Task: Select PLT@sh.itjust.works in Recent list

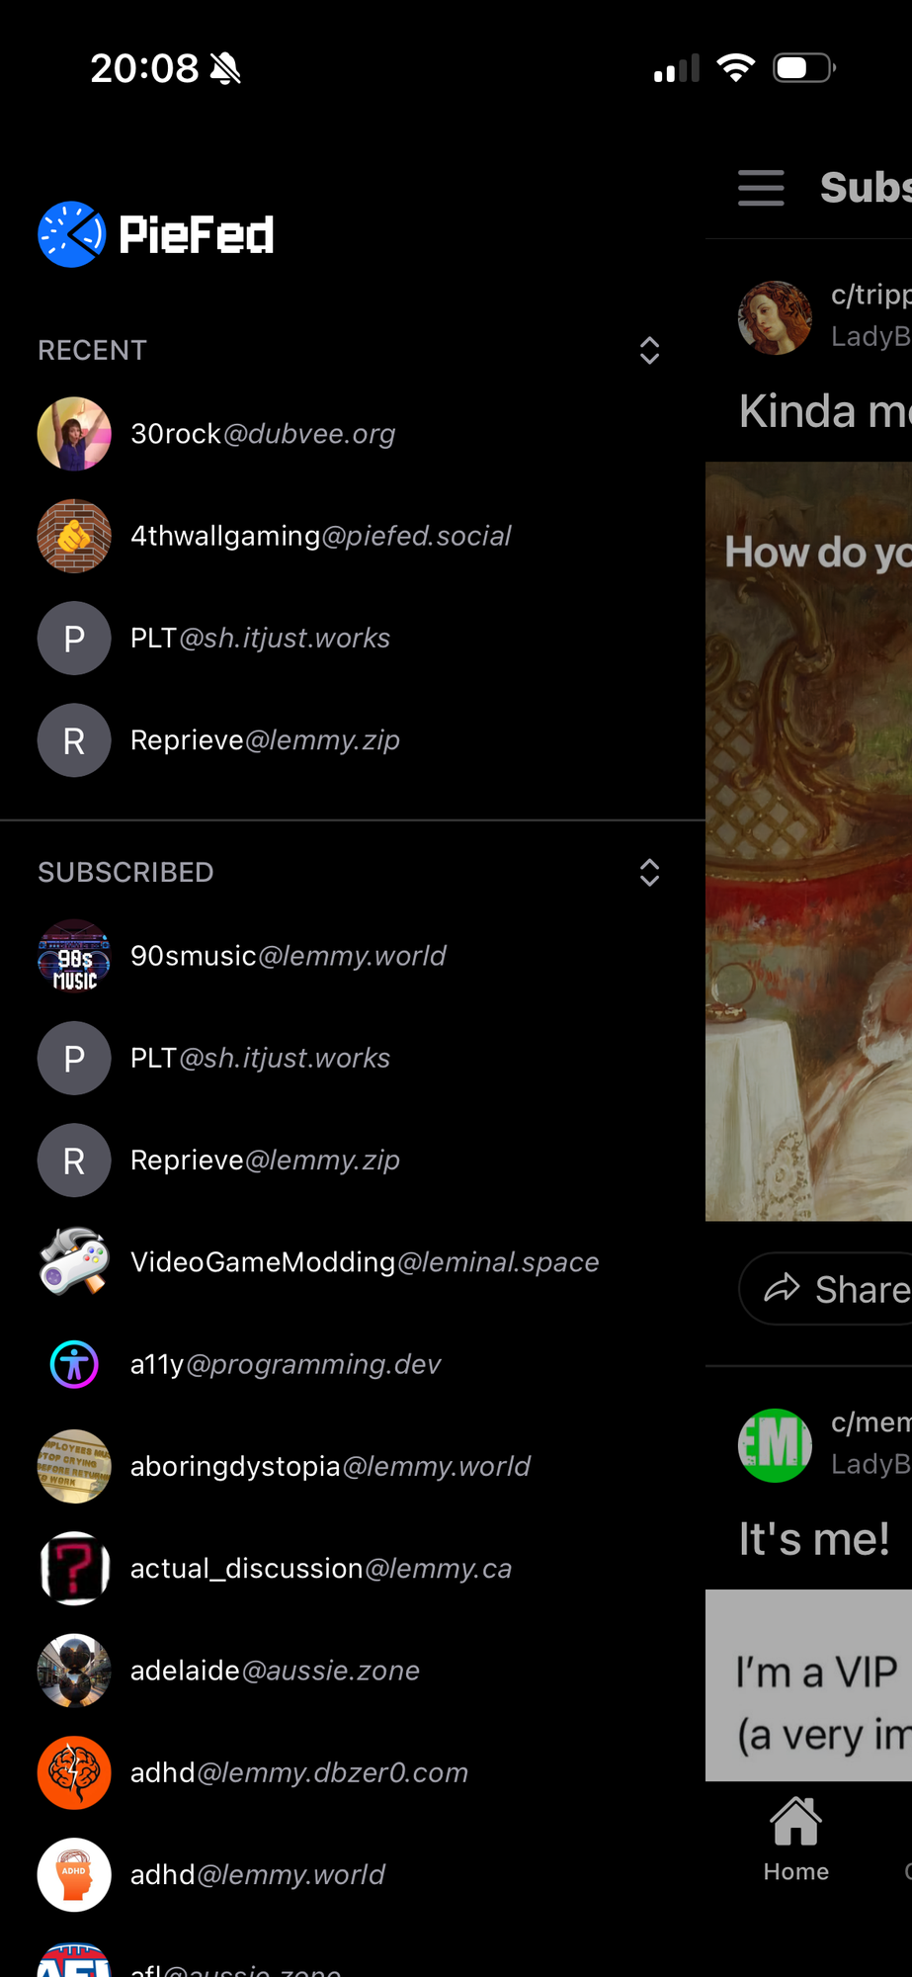Action: (x=260, y=639)
